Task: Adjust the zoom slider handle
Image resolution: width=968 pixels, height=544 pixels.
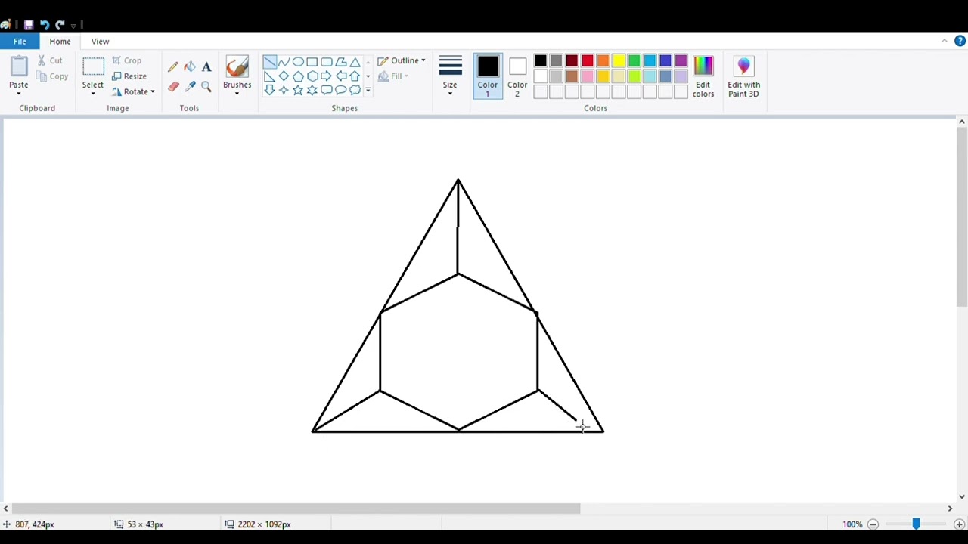Action: coord(916,524)
